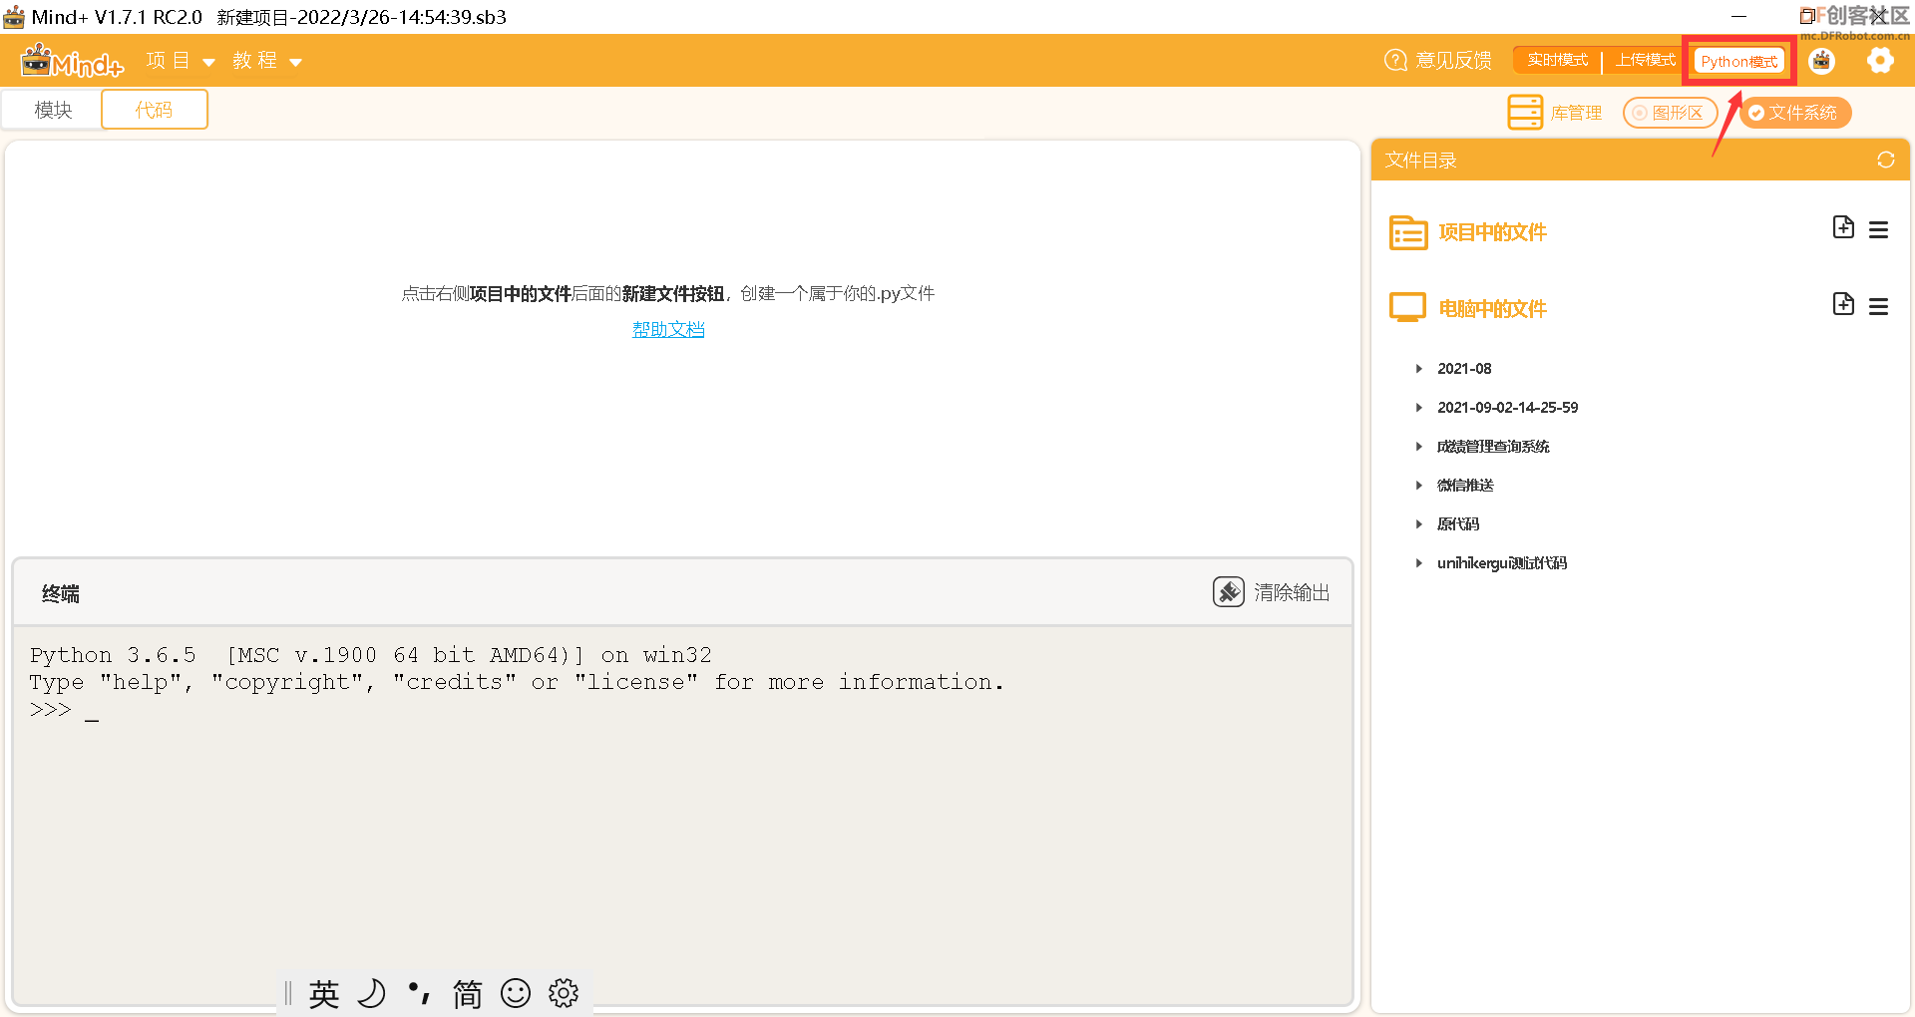
Task: Expand the 成绩管理查询系统 folder
Action: [x=1419, y=447]
